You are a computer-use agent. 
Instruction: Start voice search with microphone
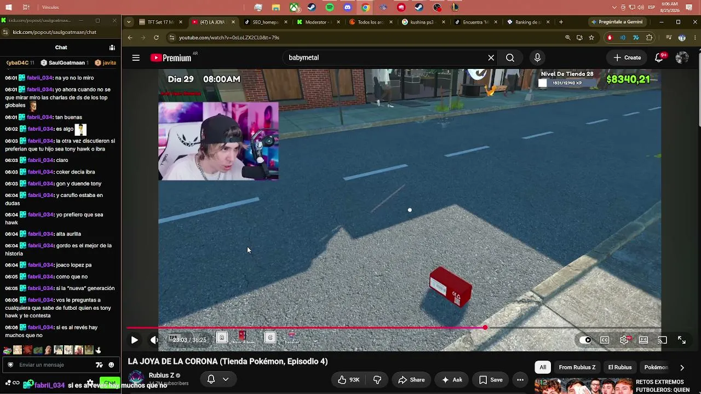[x=537, y=57]
